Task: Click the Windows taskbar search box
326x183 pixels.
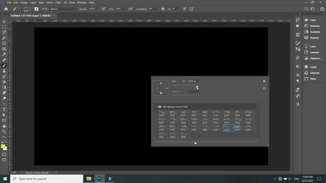Action: (46, 178)
